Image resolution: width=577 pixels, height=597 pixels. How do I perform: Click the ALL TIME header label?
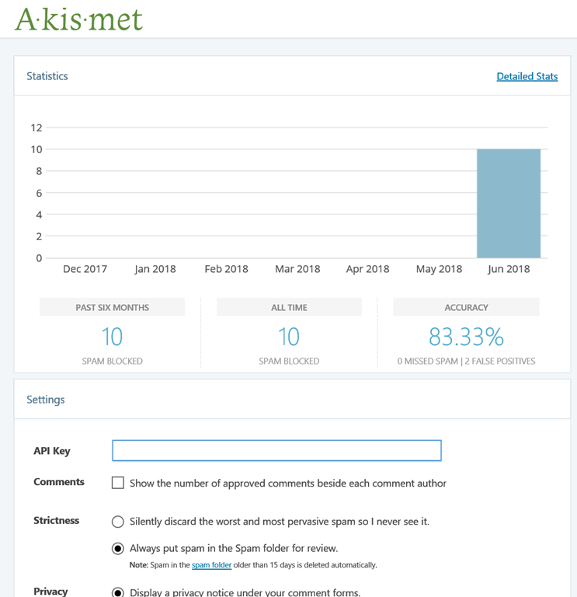289,308
